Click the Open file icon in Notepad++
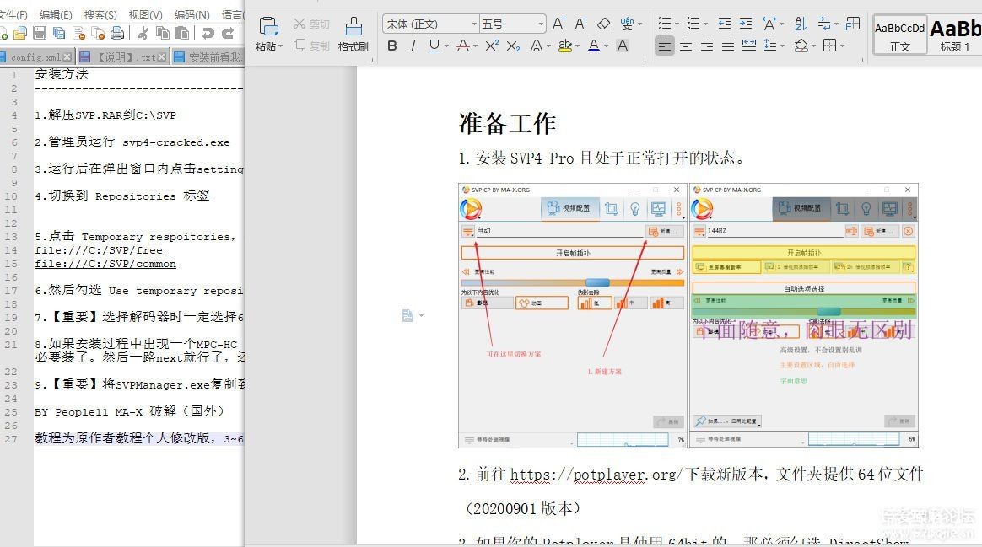Viewport: 982px width, 547px height. coord(20,33)
